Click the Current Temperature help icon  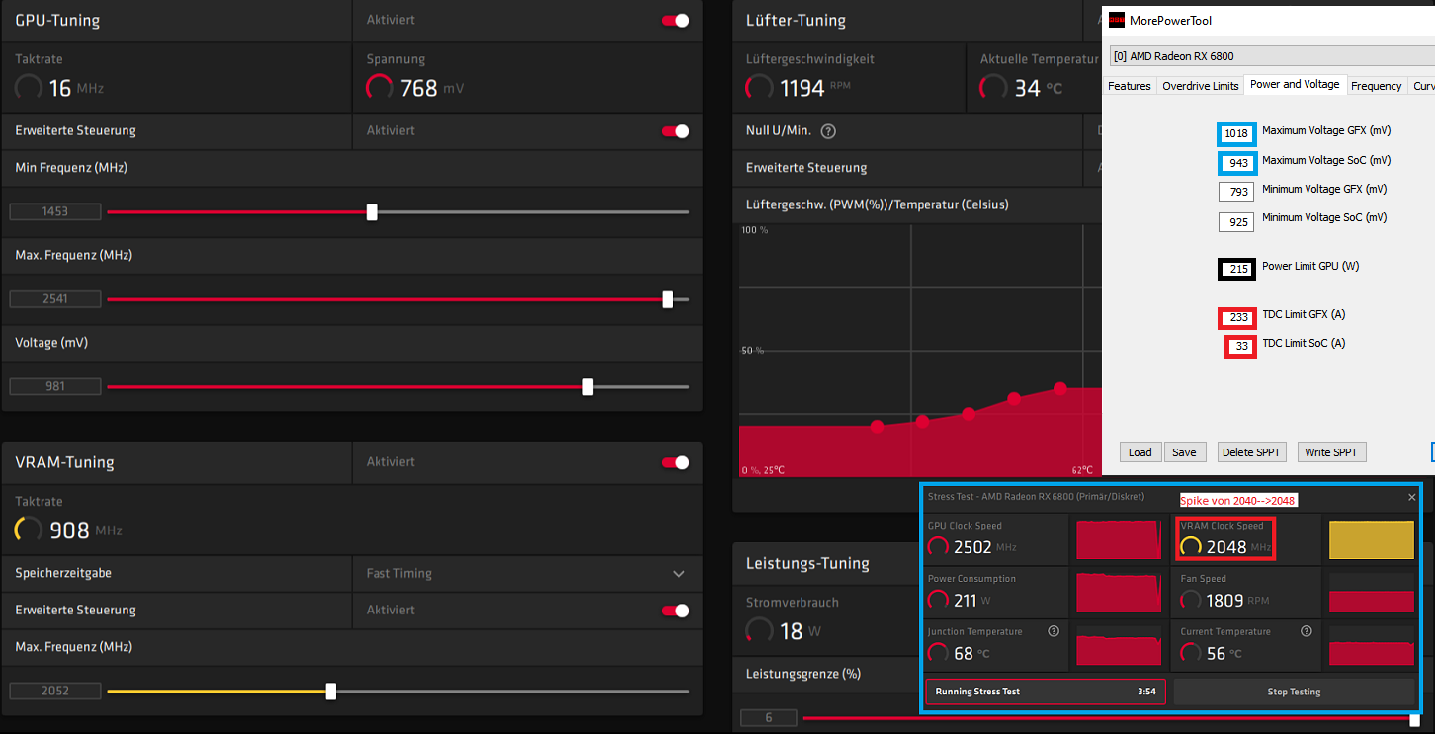pyautogui.click(x=1307, y=631)
